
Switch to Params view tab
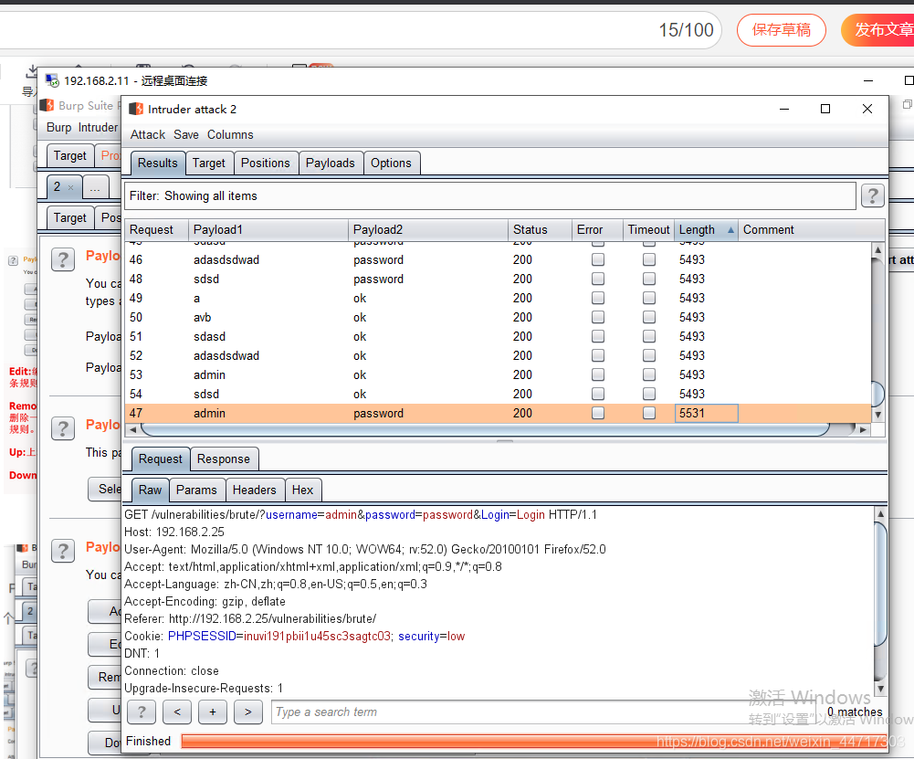click(x=196, y=490)
